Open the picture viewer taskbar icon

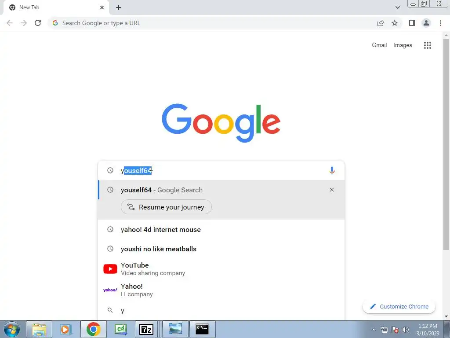coord(175,329)
